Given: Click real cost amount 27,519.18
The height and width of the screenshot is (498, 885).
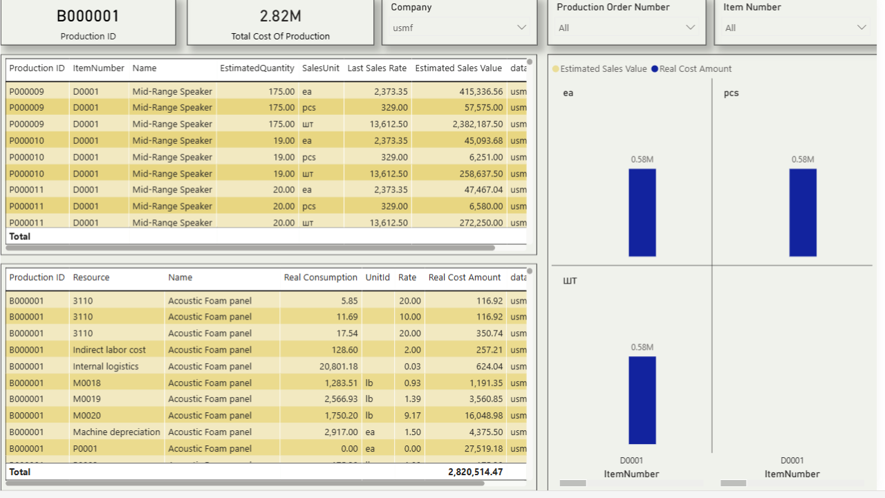Looking at the screenshot, I should tap(484, 449).
